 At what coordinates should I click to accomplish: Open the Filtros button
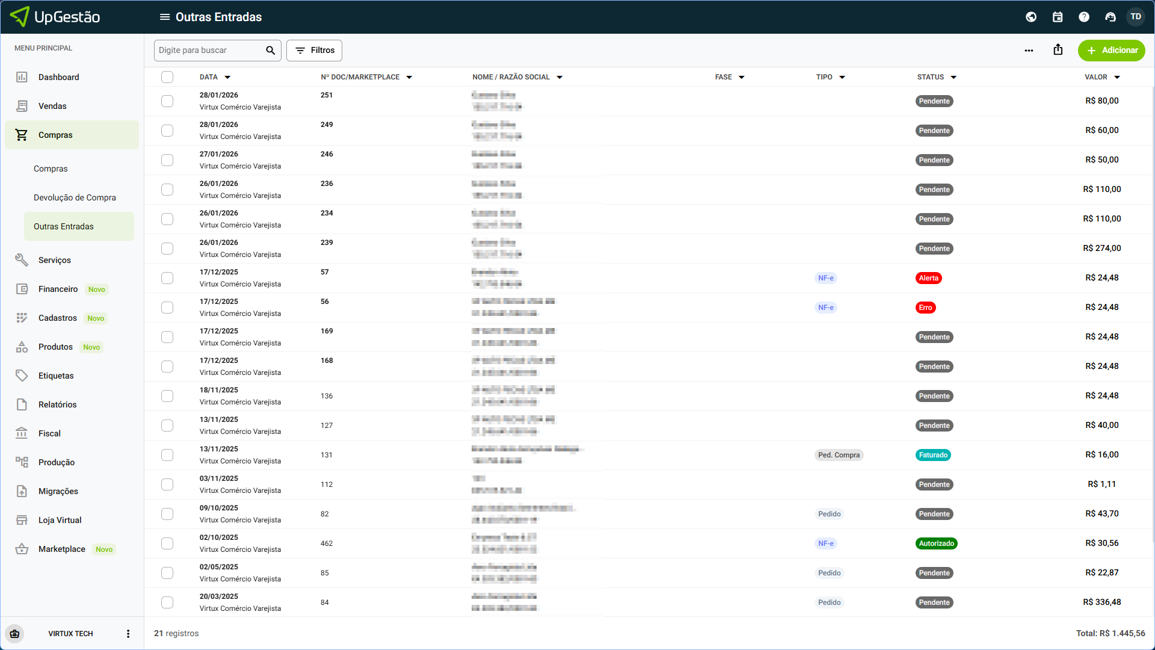tap(314, 51)
